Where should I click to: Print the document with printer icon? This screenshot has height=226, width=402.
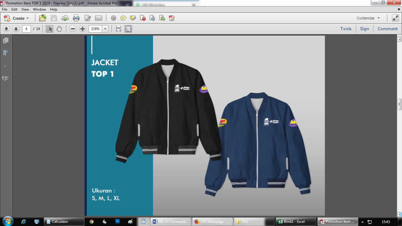pos(76,18)
